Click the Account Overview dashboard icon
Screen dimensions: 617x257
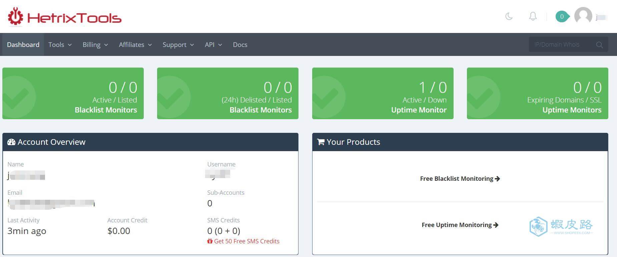coord(11,142)
